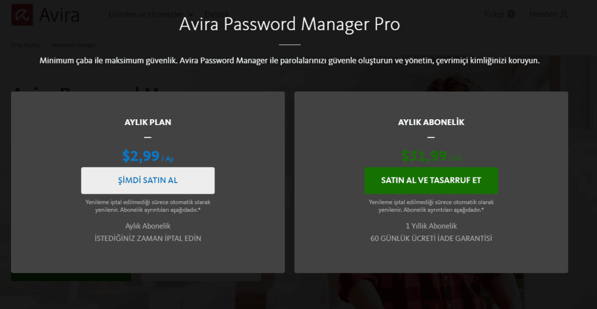Viewport: 597px width, 309px height.
Task: Open the Hesabım account menu
Action: point(543,14)
